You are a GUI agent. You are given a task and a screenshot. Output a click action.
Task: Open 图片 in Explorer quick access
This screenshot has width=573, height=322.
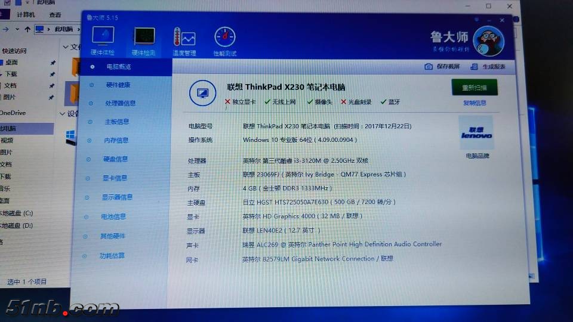[x=10, y=97]
